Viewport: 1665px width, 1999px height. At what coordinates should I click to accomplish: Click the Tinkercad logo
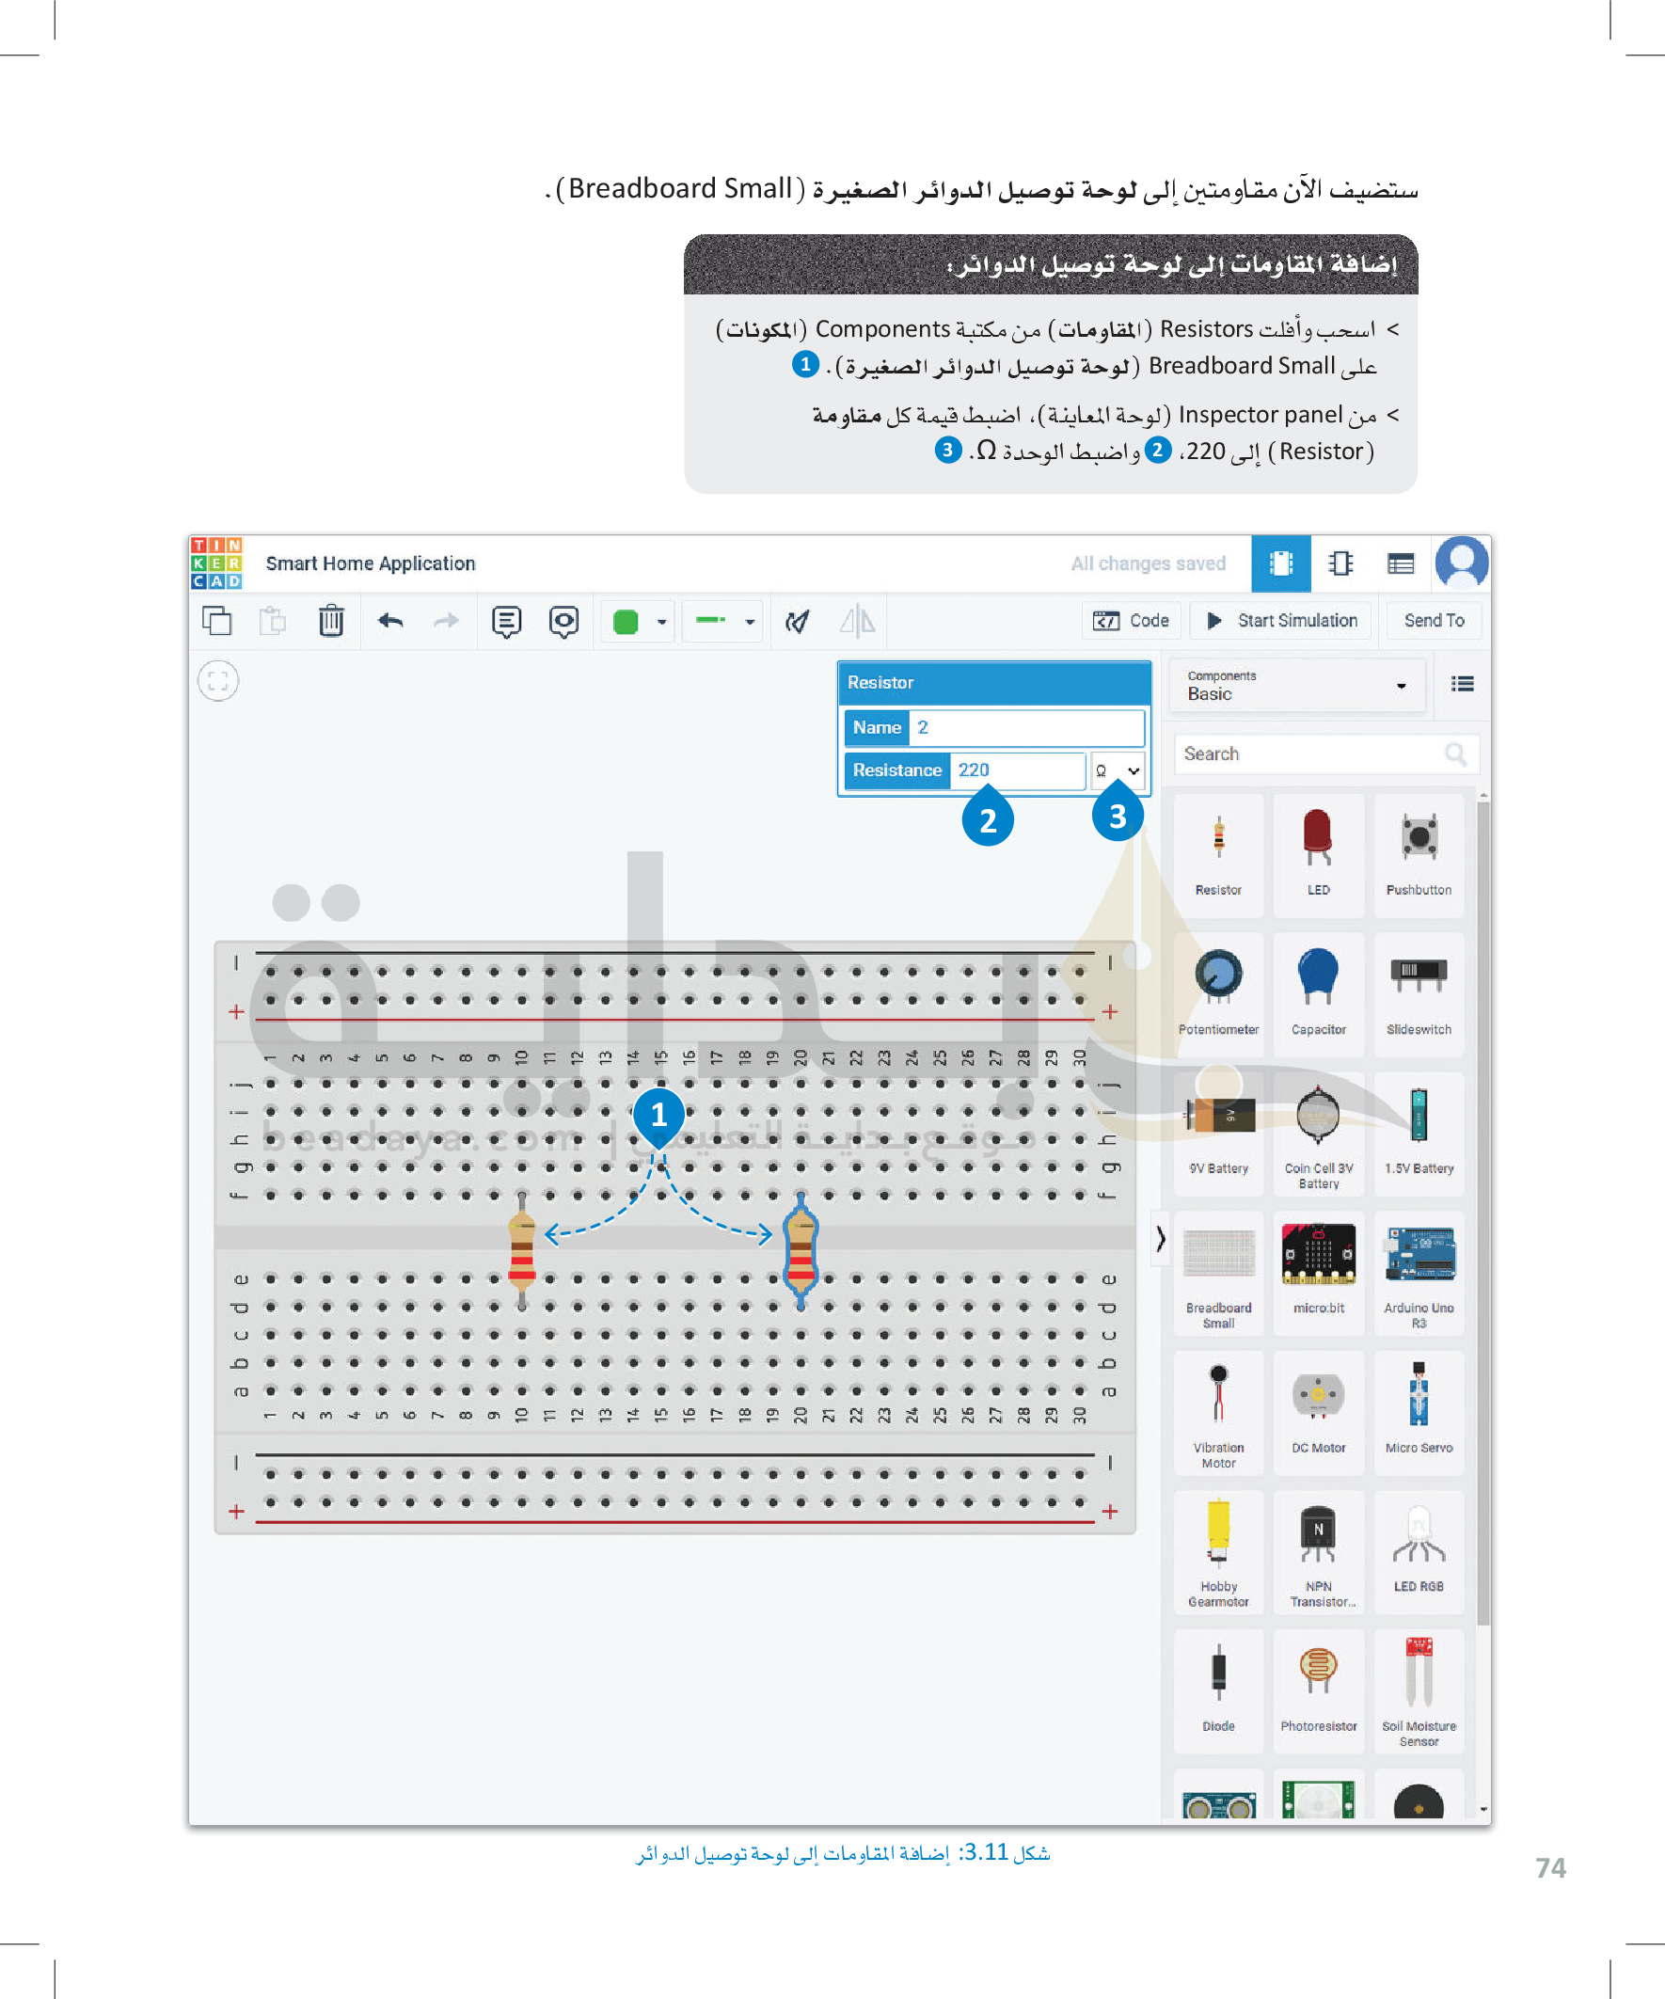216,563
